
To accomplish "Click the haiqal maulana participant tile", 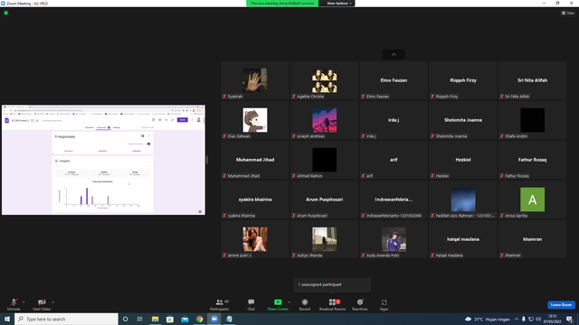I will [463, 239].
